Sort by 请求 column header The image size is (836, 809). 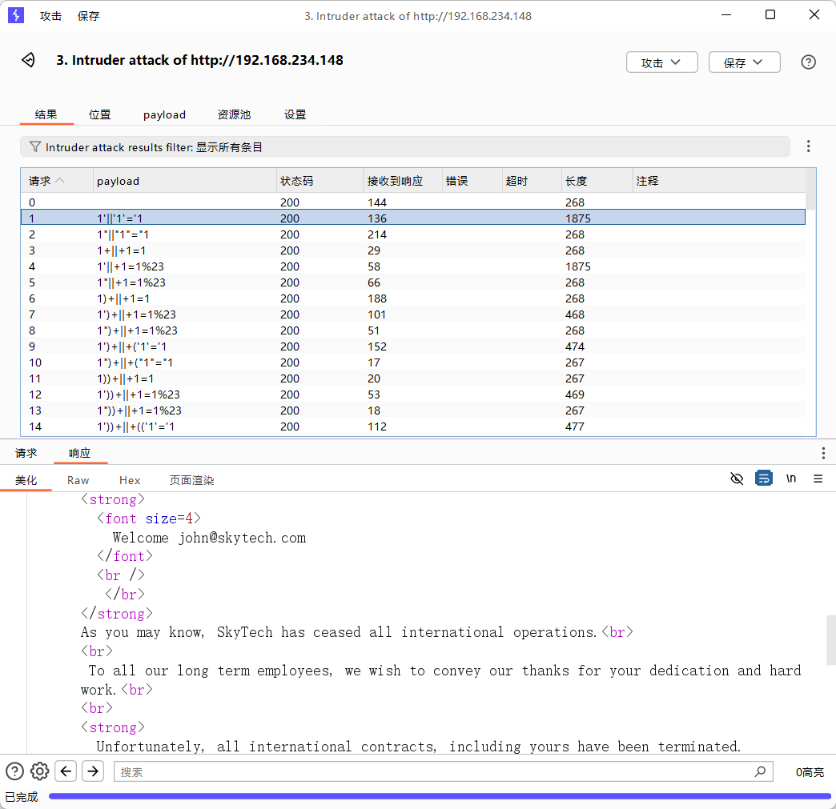click(57, 181)
